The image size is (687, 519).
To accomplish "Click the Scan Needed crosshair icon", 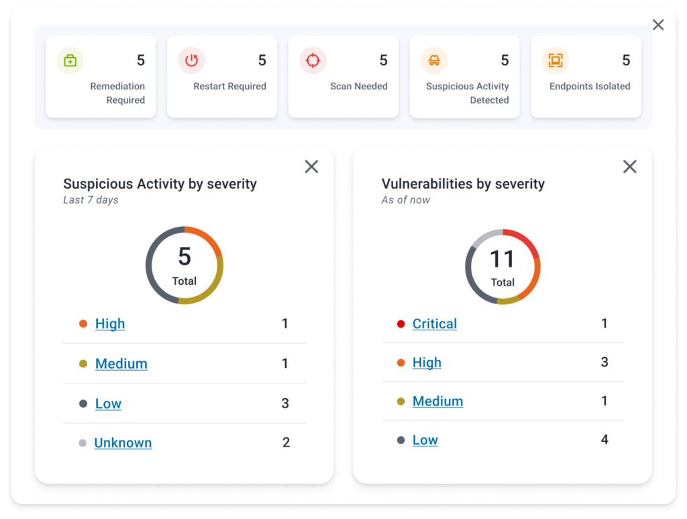I will coord(313,60).
